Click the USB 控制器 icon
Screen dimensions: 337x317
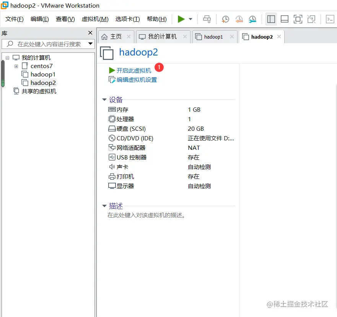(112, 157)
